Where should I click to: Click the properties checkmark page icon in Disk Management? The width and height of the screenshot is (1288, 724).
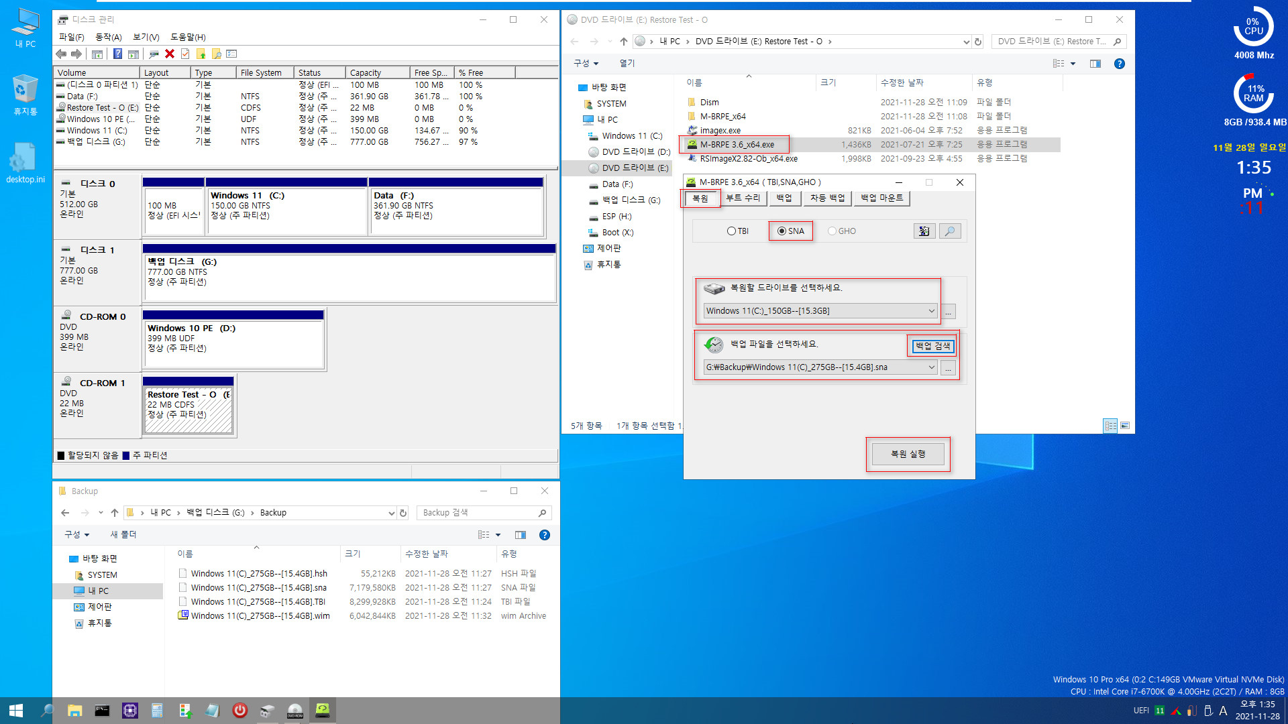[x=185, y=54]
